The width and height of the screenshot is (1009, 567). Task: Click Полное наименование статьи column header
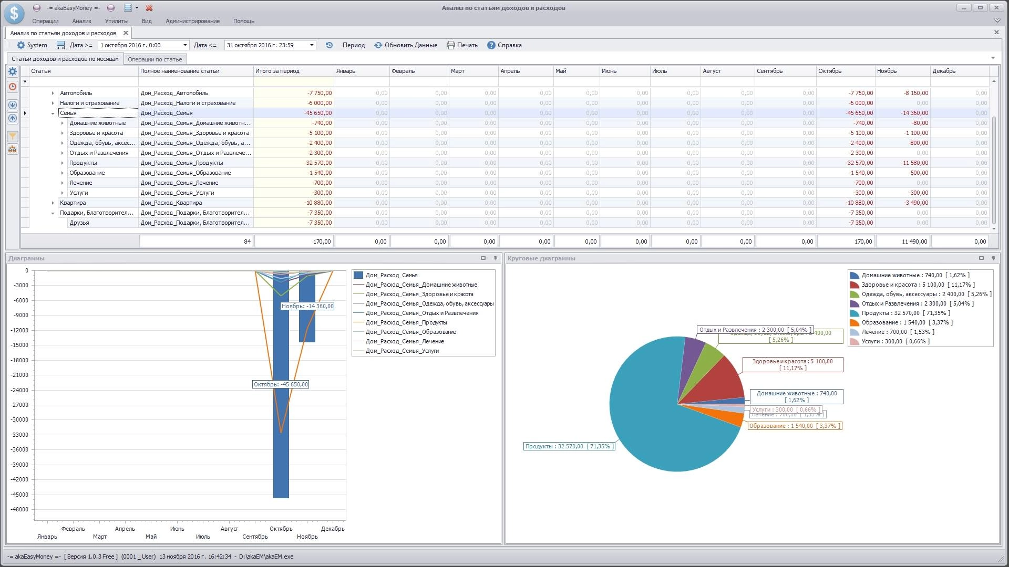[x=196, y=71]
